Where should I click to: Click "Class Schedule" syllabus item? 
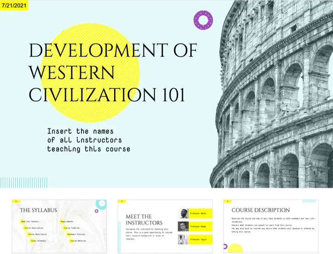[38, 241]
